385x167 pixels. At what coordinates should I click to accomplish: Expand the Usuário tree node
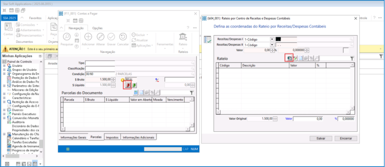[4, 66]
